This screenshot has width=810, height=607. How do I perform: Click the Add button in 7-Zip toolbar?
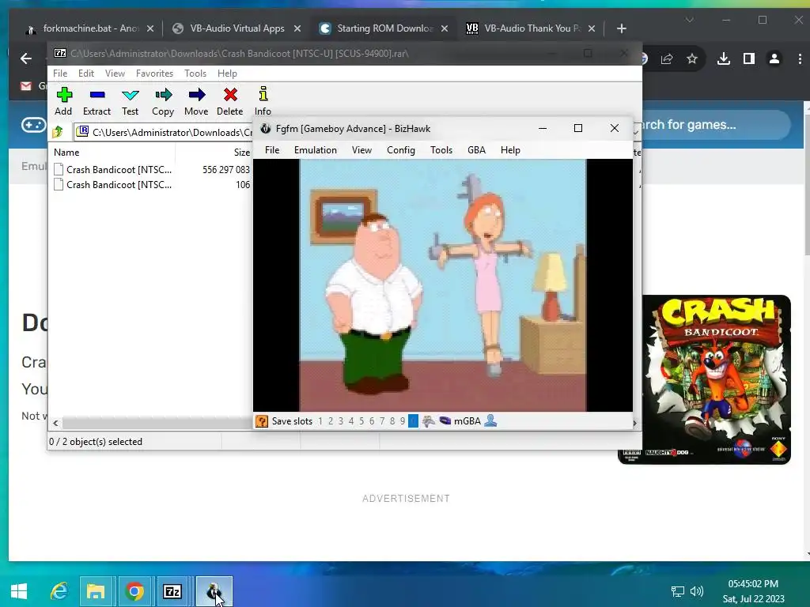tap(63, 101)
